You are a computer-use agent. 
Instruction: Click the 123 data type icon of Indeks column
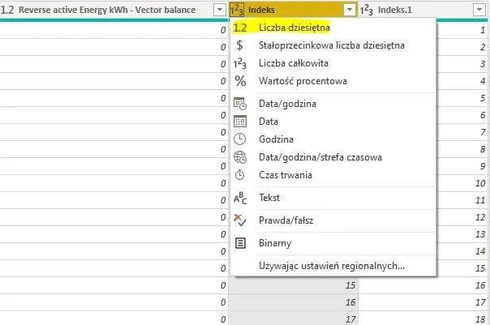237,10
